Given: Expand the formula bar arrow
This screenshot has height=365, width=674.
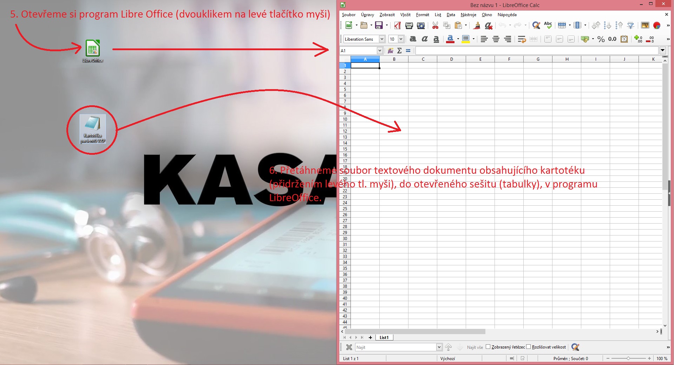Looking at the screenshot, I should coord(663,51).
